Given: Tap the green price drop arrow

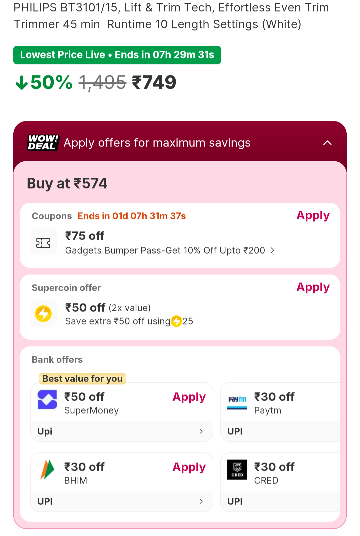Looking at the screenshot, I should tap(22, 82).
